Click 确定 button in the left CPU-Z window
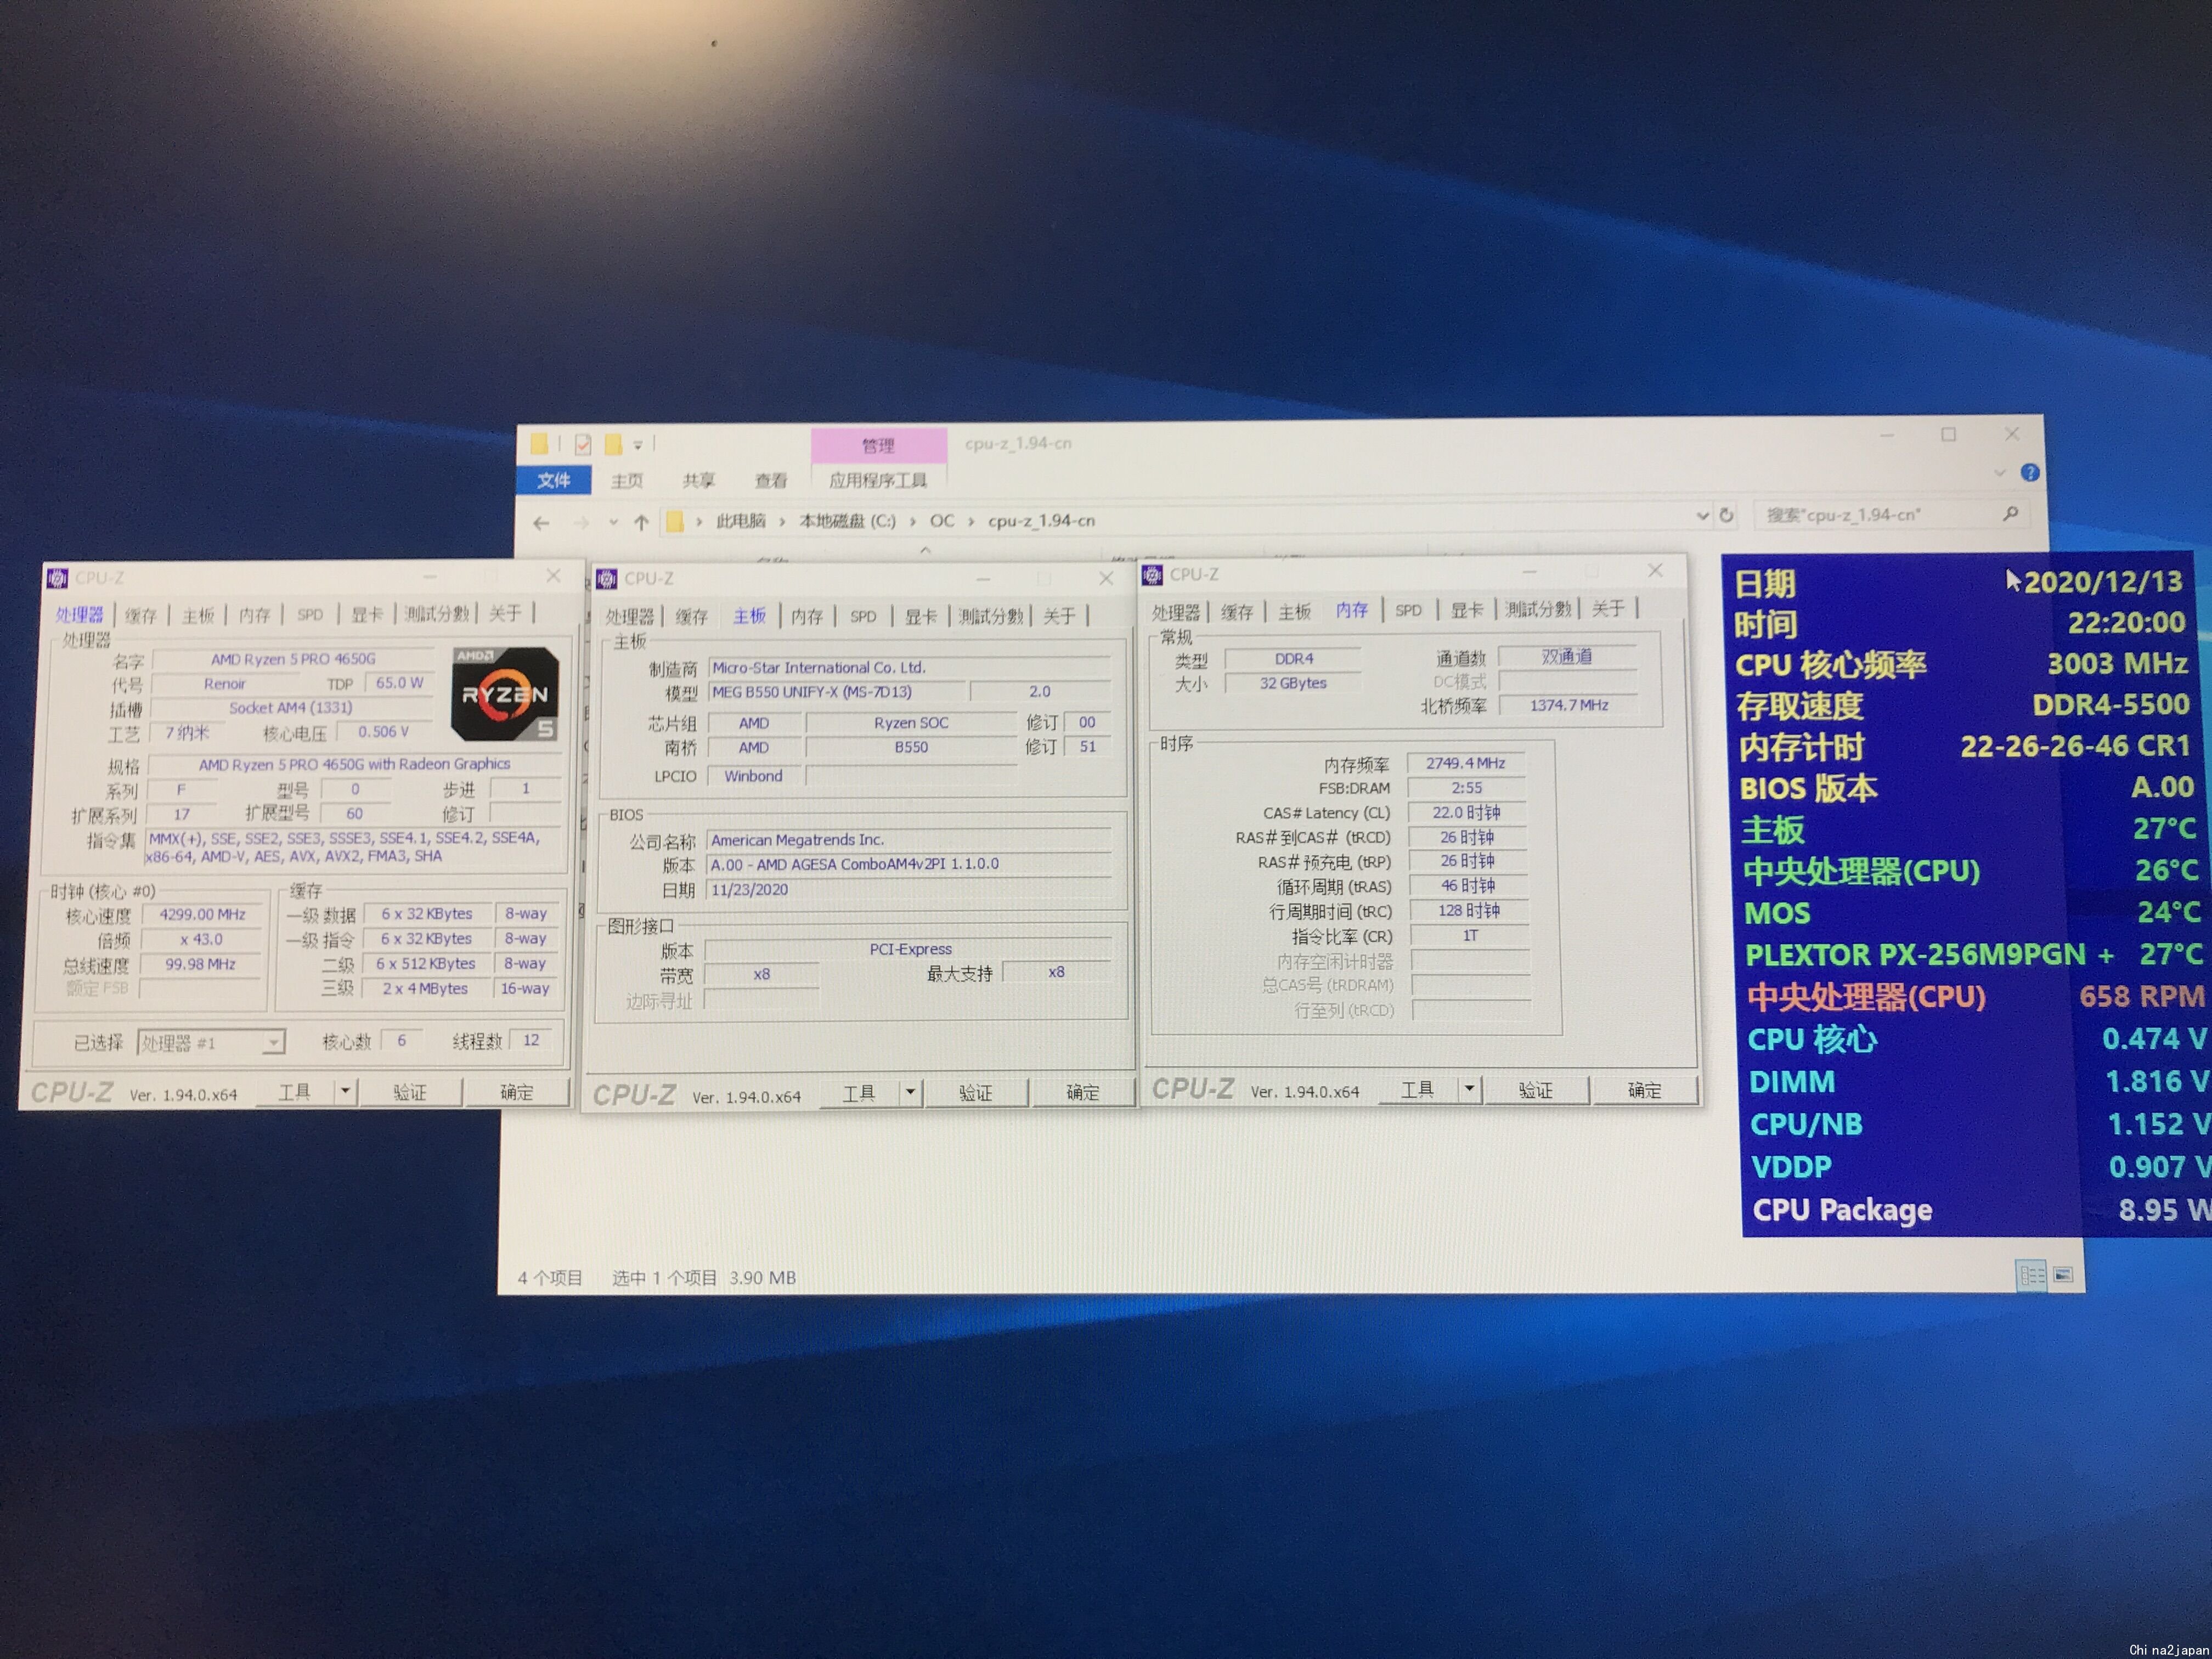The image size is (2212, 1659). pyautogui.click(x=517, y=1092)
